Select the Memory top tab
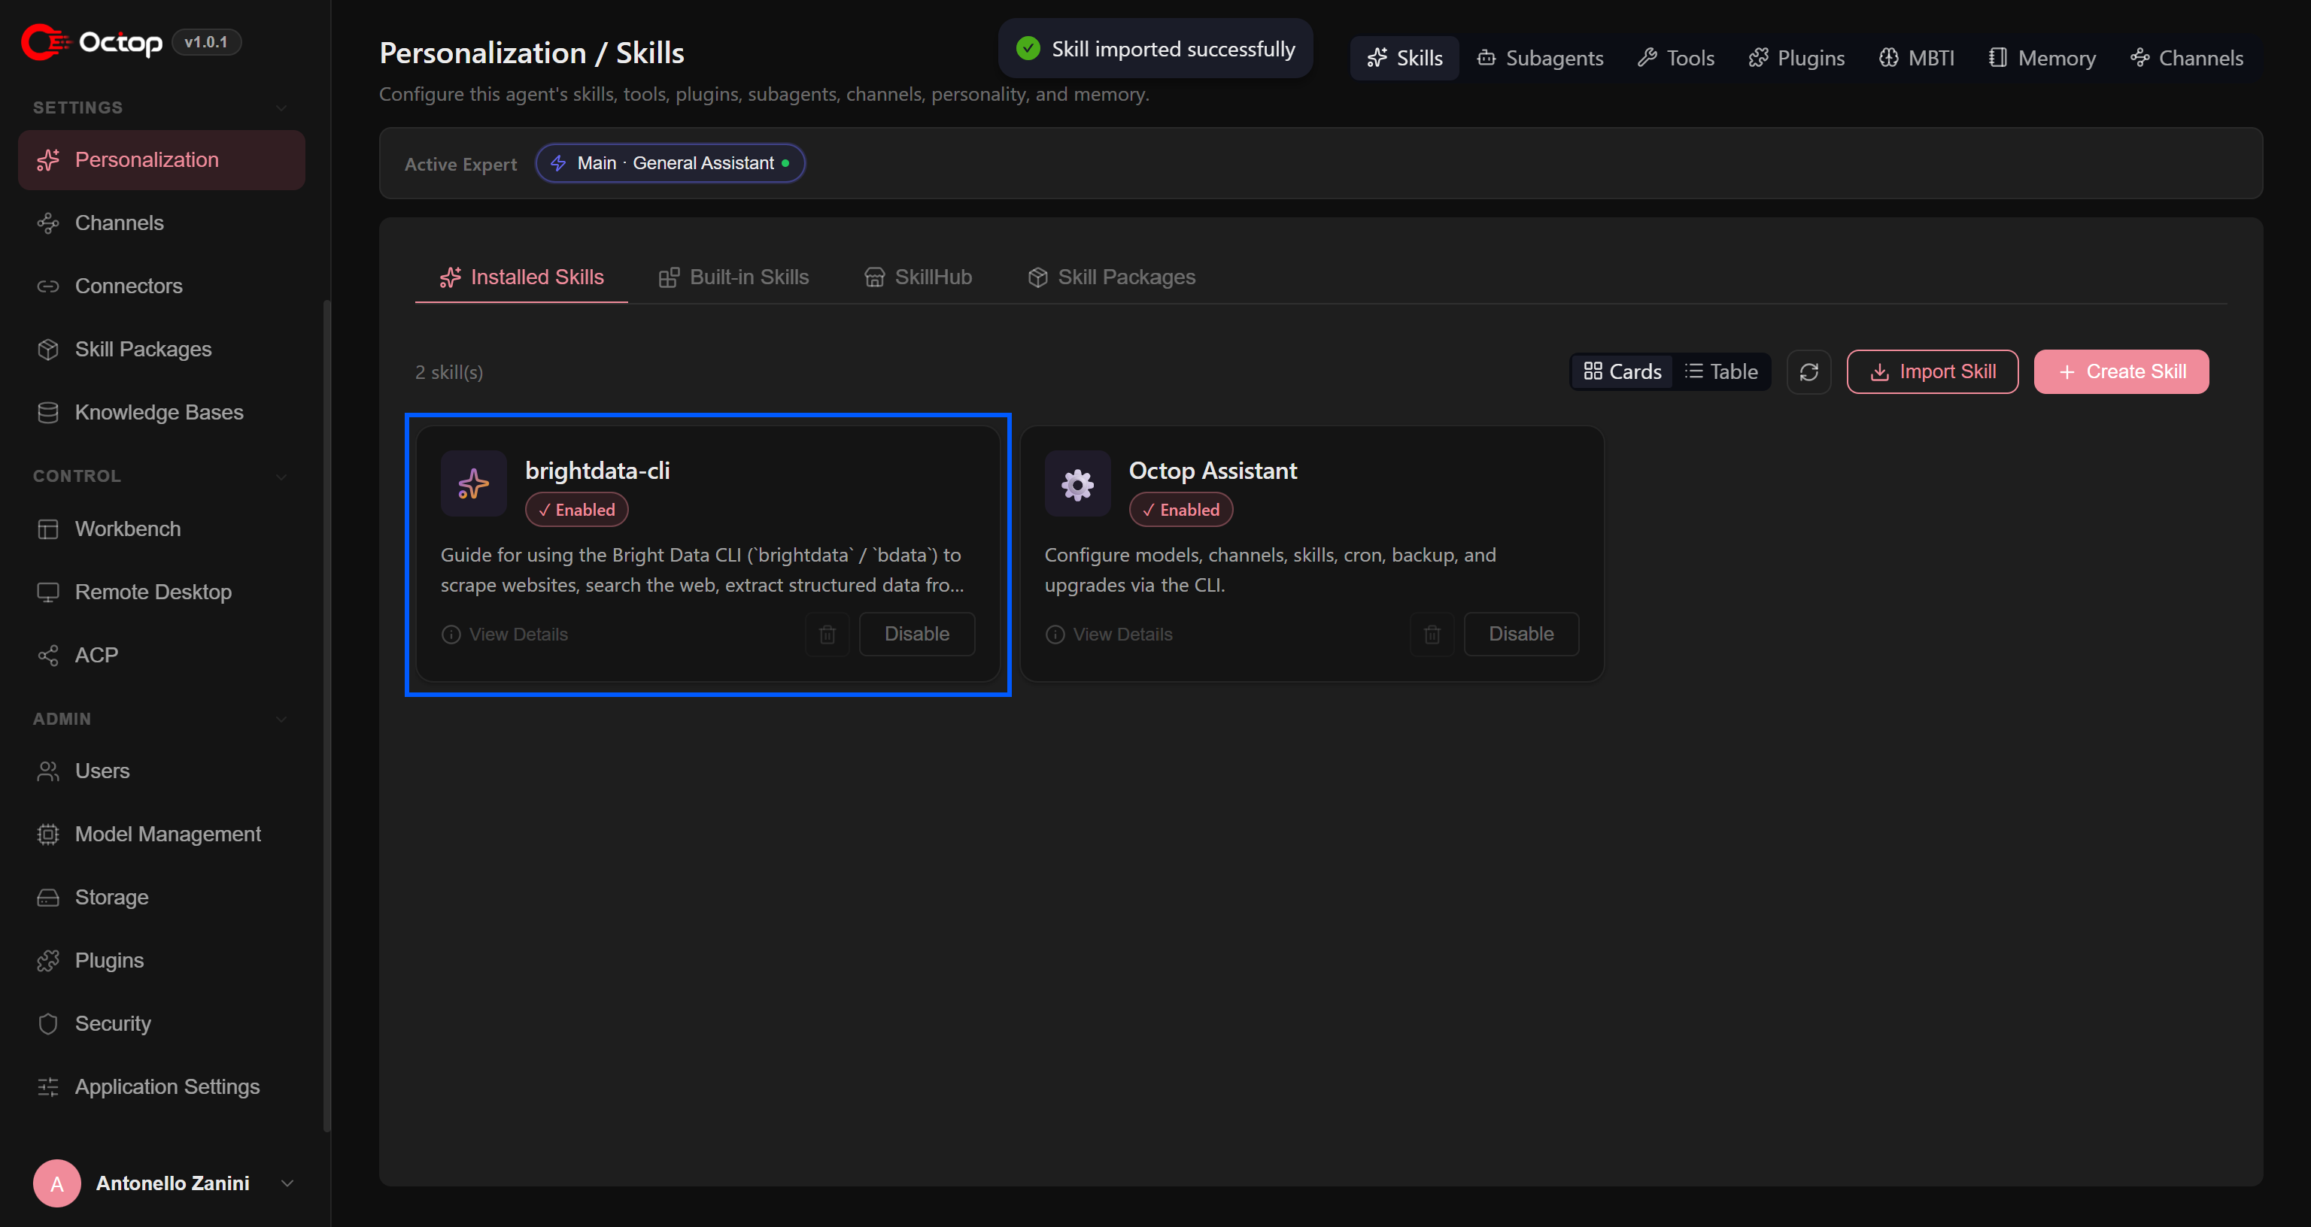Screen dimensions: 2311x1227 2042,59
